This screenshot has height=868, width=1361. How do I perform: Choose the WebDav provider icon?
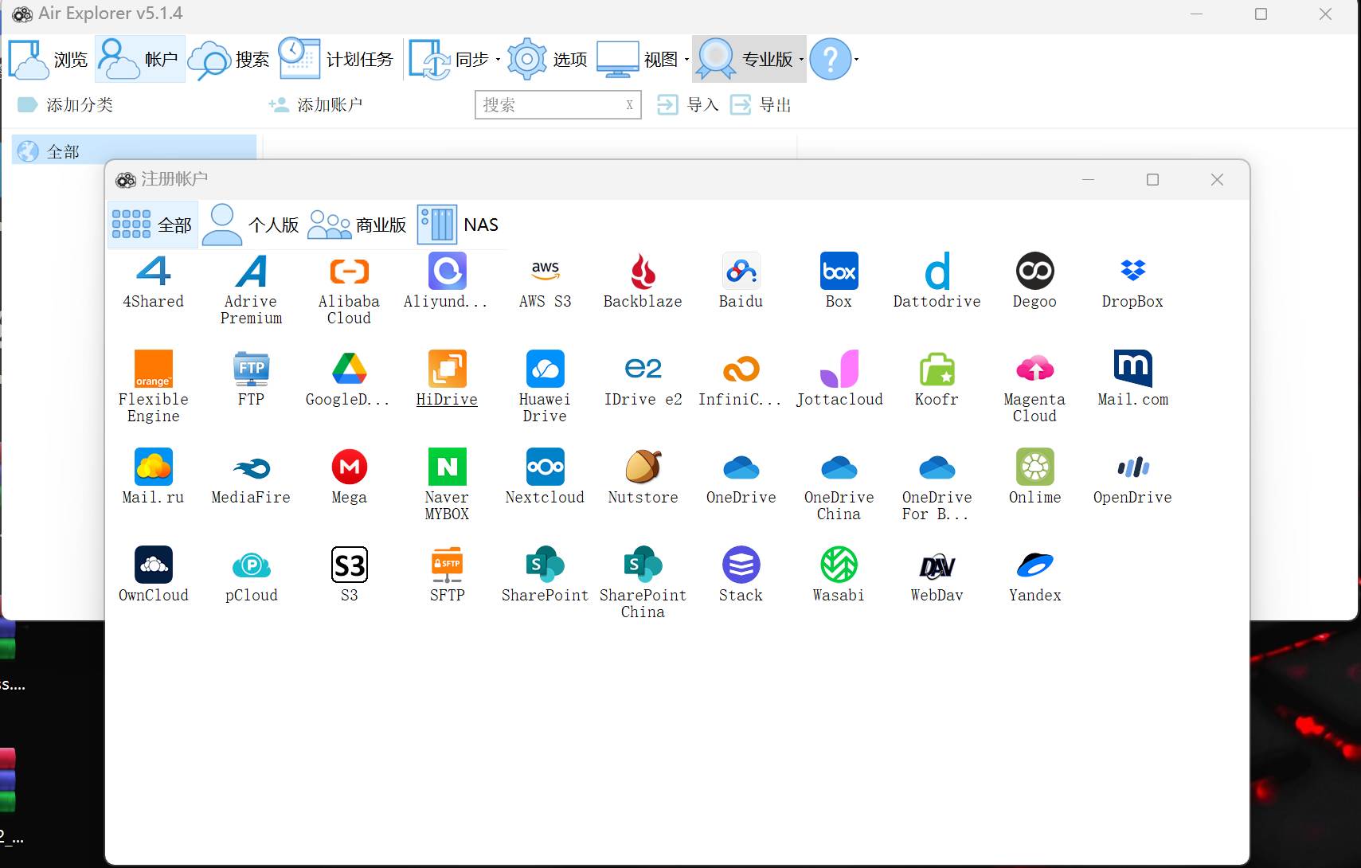click(937, 565)
